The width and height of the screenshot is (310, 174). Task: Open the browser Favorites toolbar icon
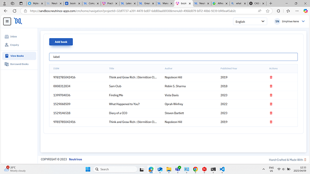click(288, 11)
